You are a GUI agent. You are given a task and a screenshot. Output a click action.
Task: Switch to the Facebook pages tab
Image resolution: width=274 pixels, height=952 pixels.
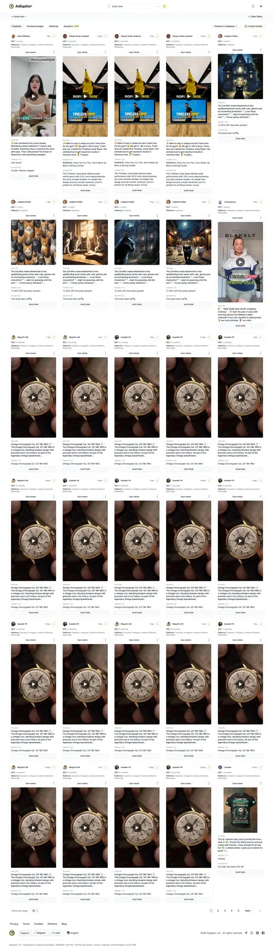[35, 26]
